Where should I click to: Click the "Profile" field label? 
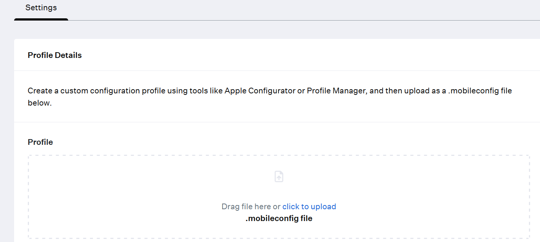[40, 142]
